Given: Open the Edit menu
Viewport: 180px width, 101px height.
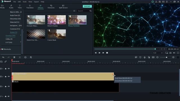Looking at the screenshot, I should (x=19, y=2).
